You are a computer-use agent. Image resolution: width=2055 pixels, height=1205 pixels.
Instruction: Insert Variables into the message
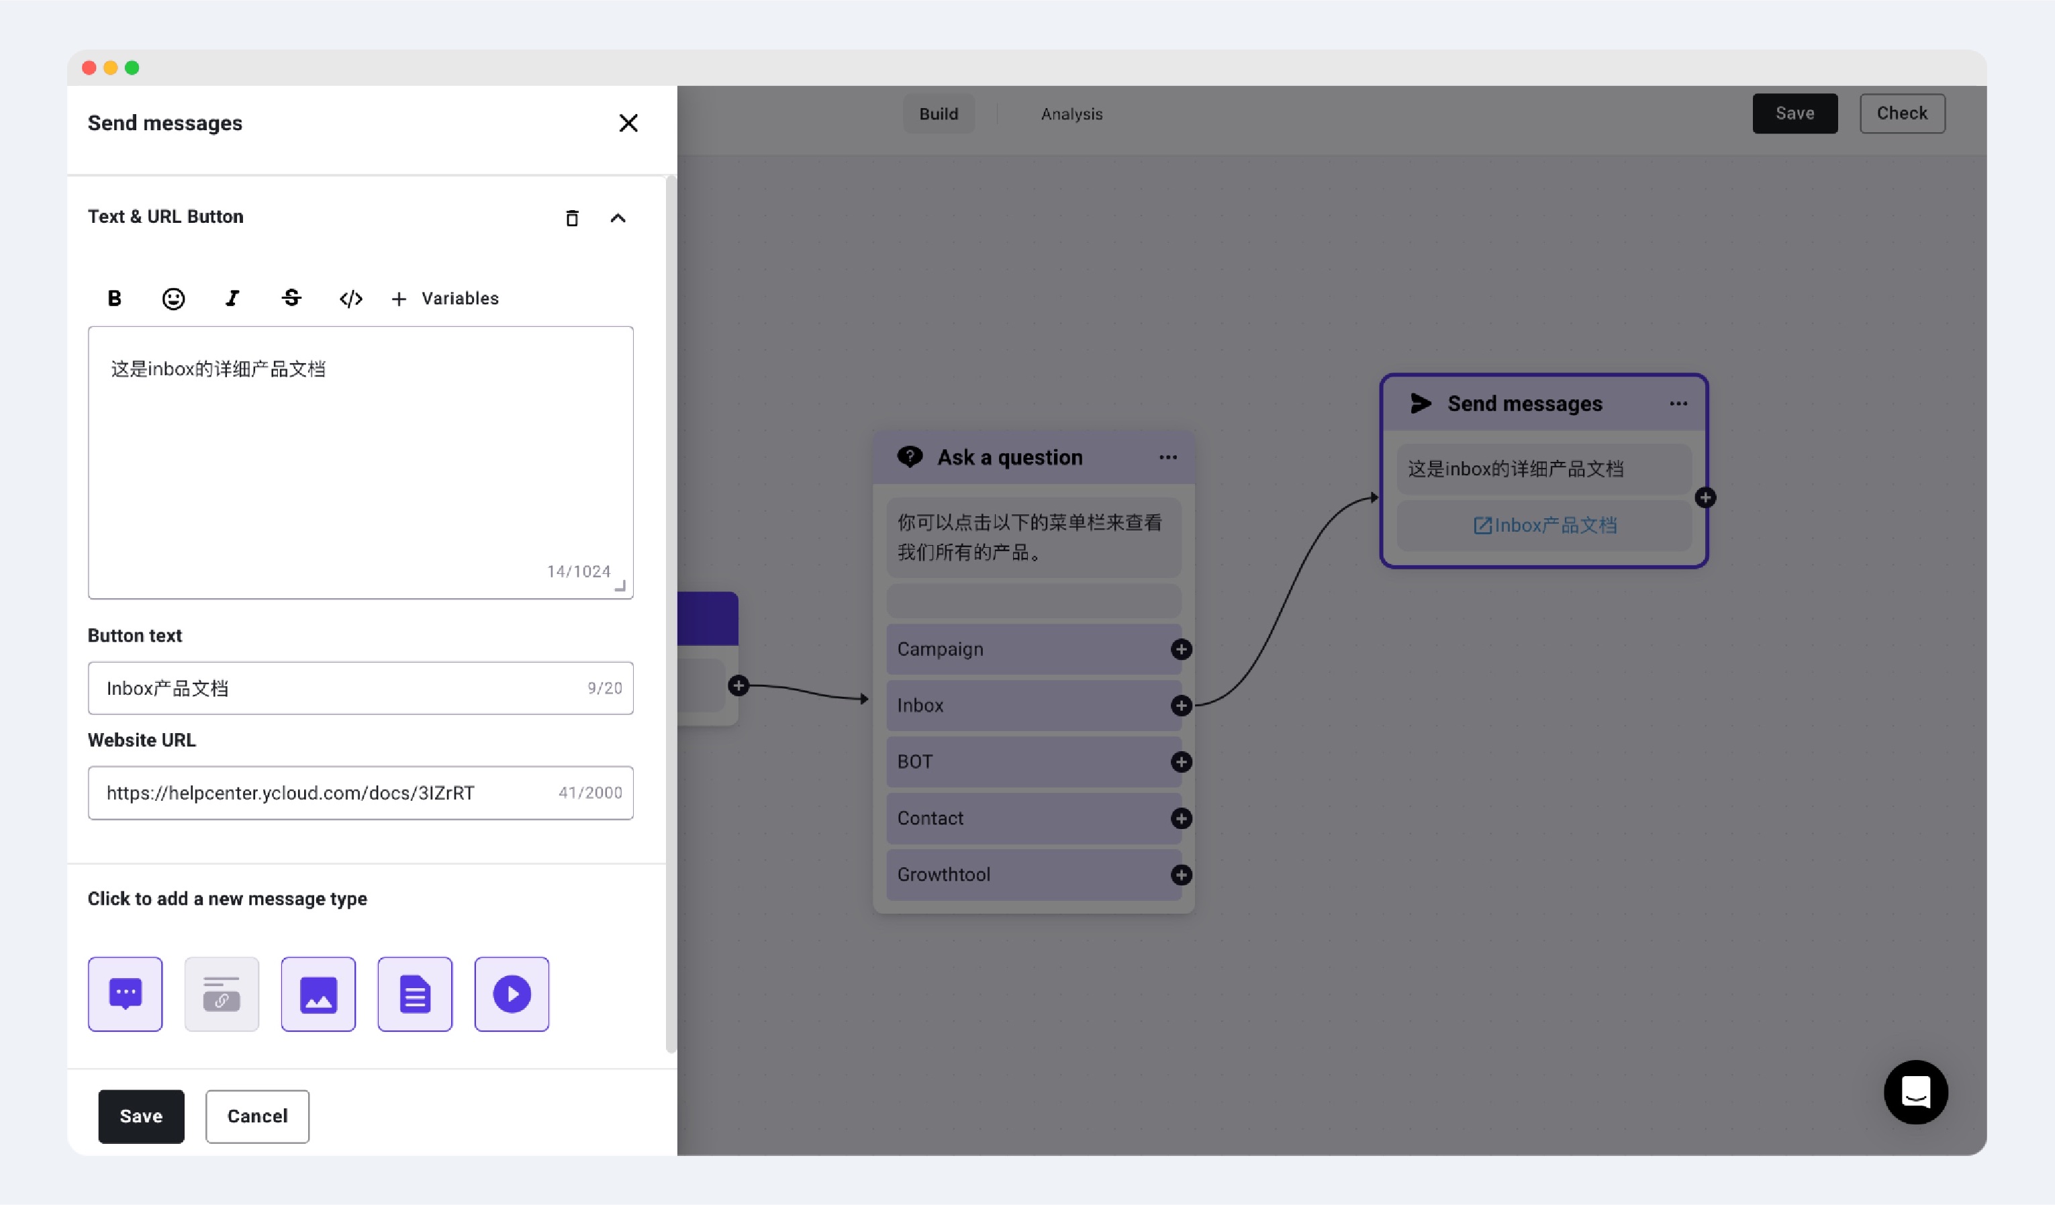pos(445,298)
